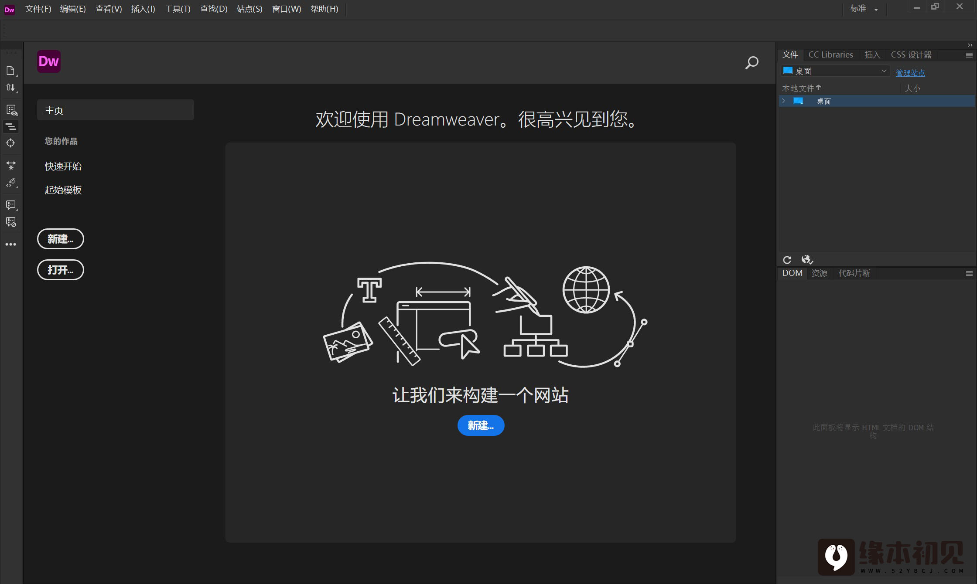Select 起始模板 in the sidebar

[63, 190]
